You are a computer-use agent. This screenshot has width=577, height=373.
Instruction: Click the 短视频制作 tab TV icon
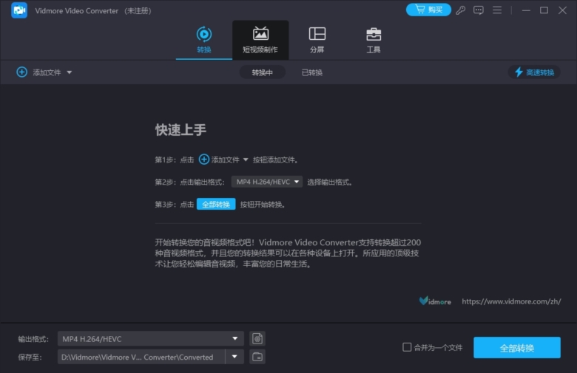click(x=260, y=33)
